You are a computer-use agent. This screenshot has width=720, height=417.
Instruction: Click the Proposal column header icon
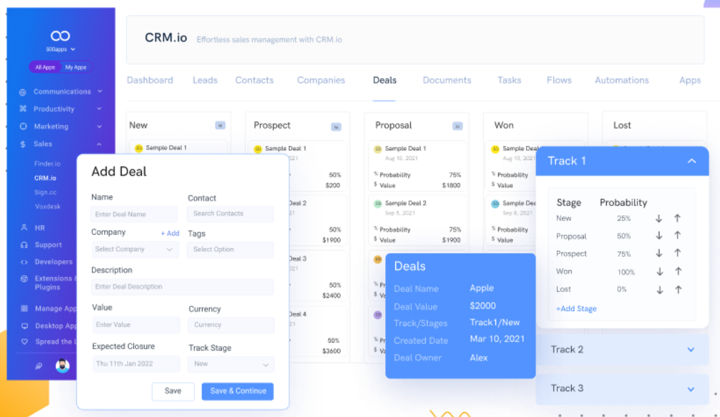458,126
